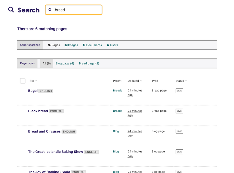234x173 pixels.
Task: Click the Pages folder icon
Action: pyautogui.click(x=49, y=45)
